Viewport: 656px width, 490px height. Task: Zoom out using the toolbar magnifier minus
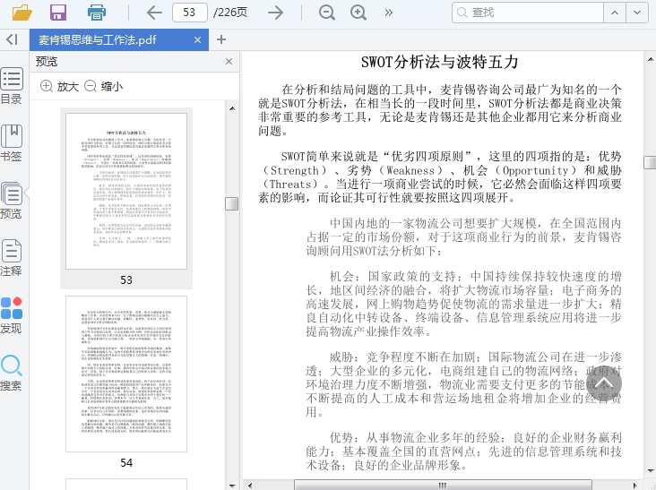pyautogui.click(x=327, y=13)
